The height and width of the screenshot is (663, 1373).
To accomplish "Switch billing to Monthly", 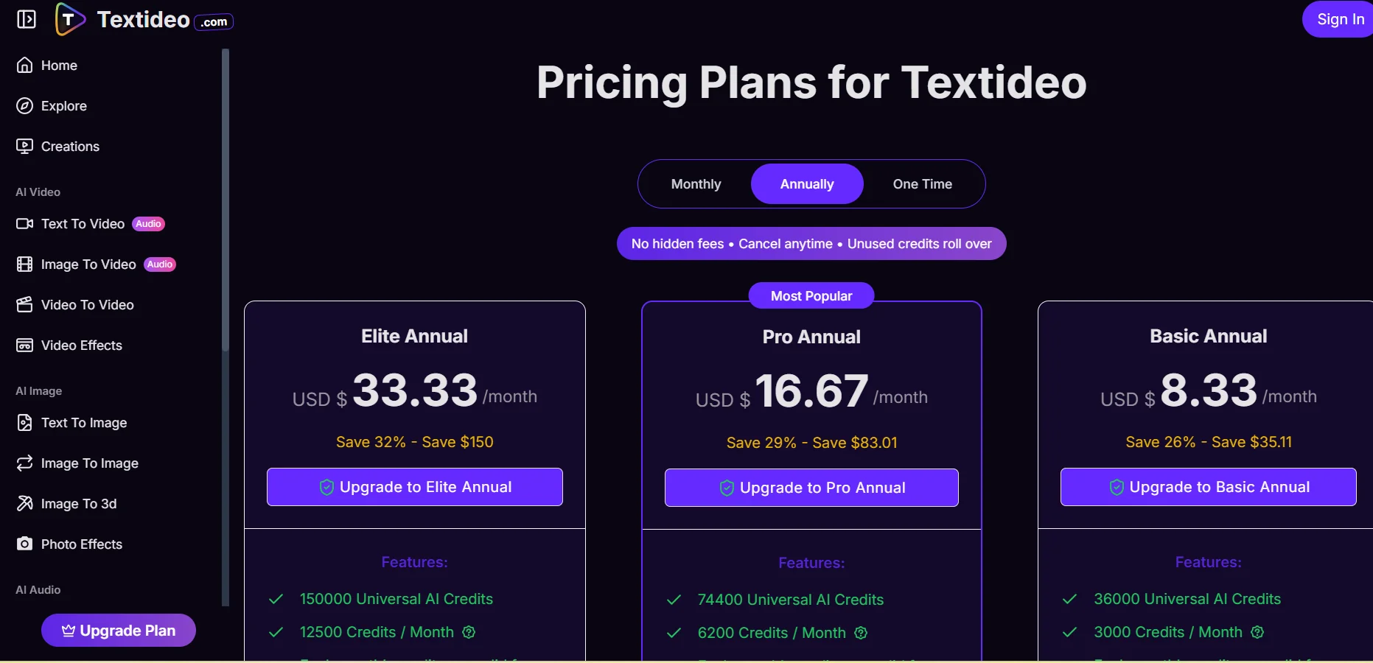I will (696, 184).
